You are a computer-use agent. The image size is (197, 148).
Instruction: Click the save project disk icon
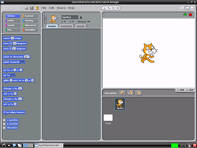pyautogui.click(x=32, y=8)
